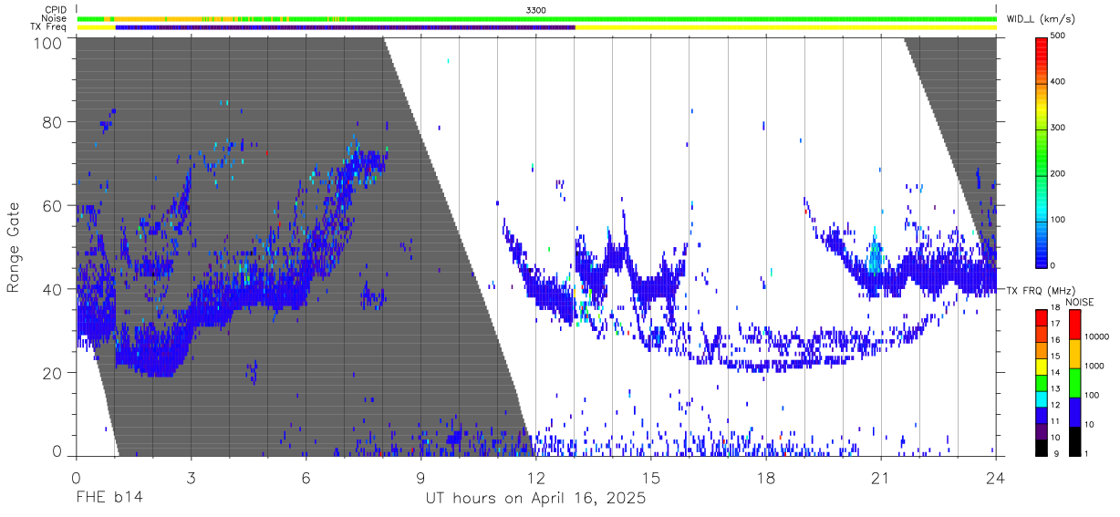Click the 400 tick on the width colorbar
Screen dimensions: 1120x517
click(1058, 82)
